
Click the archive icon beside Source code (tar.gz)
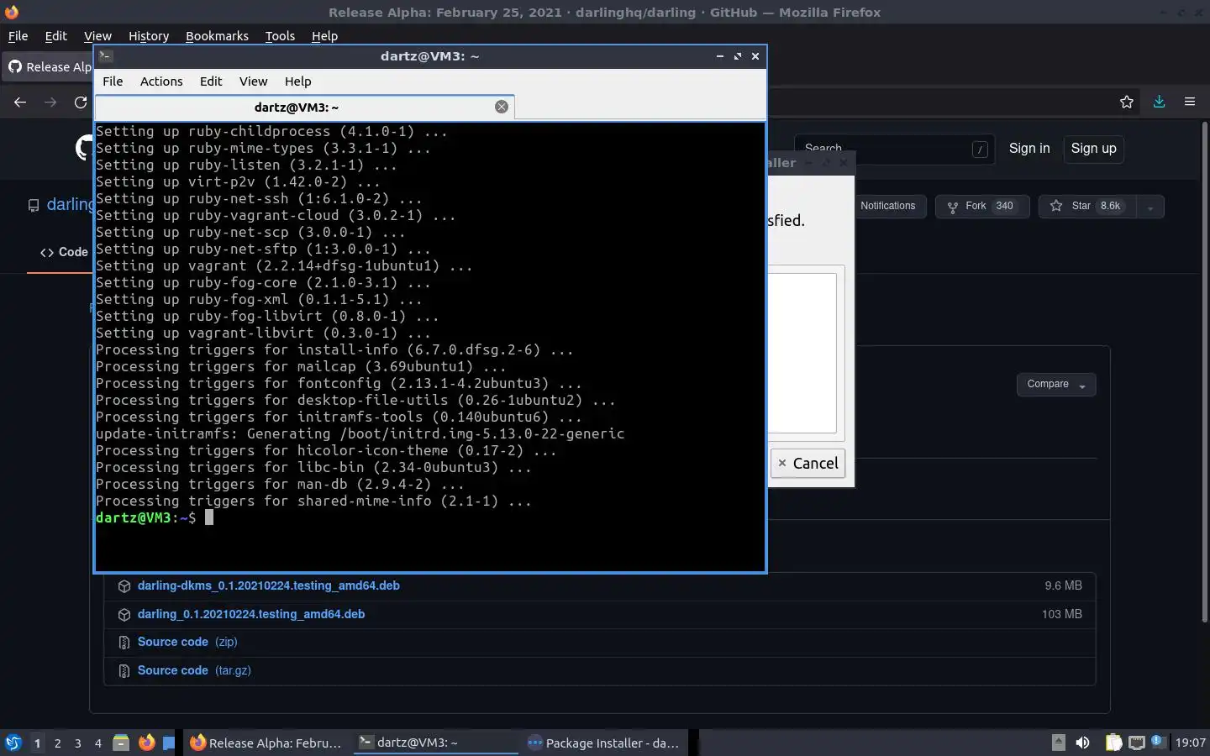tap(124, 671)
